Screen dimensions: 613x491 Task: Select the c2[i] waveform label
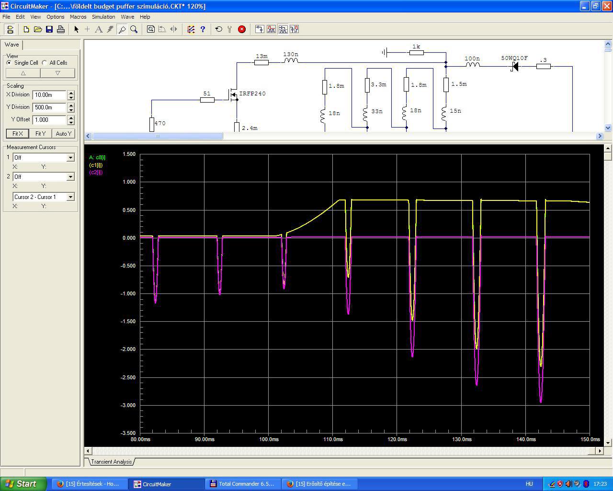pos(96,172)
